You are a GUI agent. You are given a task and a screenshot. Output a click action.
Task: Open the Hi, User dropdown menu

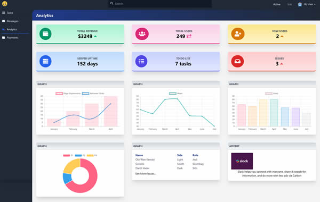(x=309, y=4)
